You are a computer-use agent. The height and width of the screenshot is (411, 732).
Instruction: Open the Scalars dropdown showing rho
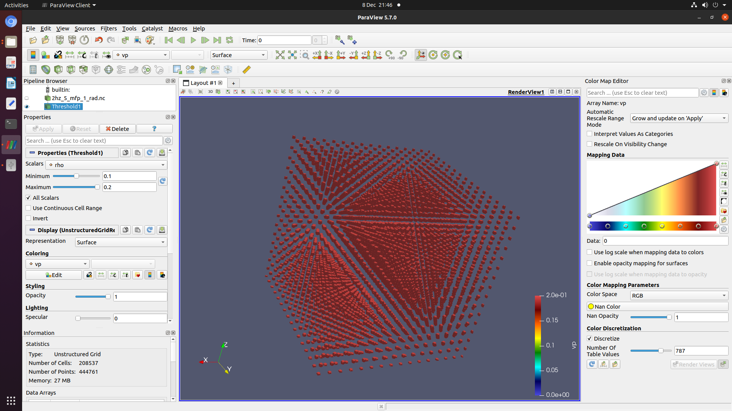[106, 165]
